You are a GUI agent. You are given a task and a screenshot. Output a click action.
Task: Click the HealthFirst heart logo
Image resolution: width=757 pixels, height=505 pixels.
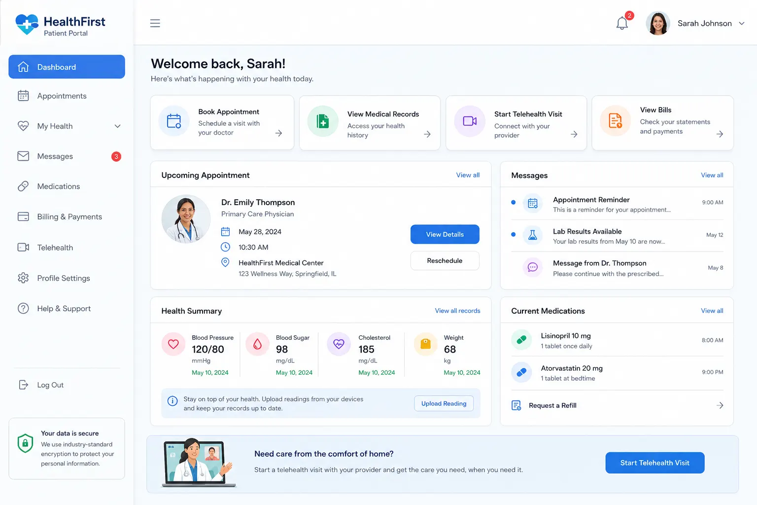pyautogui.click(x=27, y=24)
